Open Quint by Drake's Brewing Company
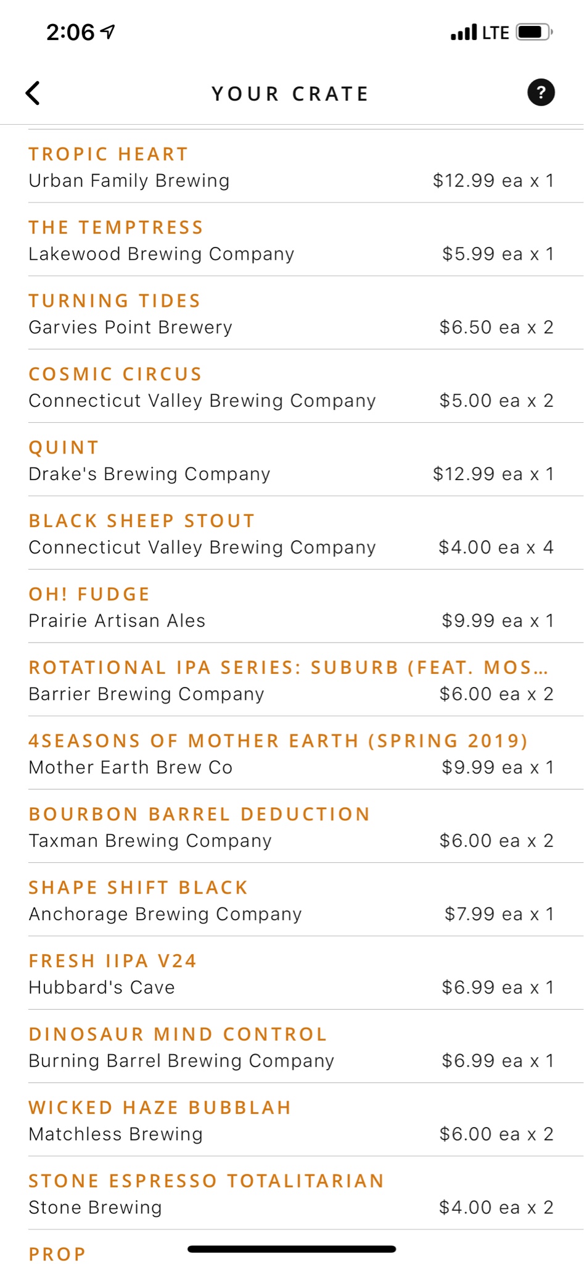584x1264 pixels. (292, 460)
